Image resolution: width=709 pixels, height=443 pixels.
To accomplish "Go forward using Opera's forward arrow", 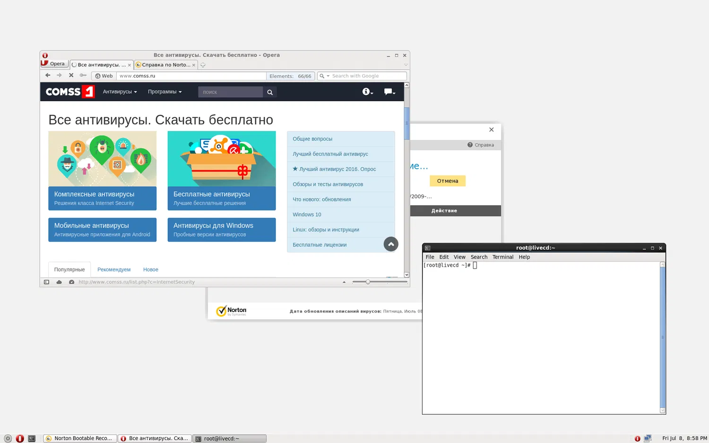I will click(x=59, y=75).
